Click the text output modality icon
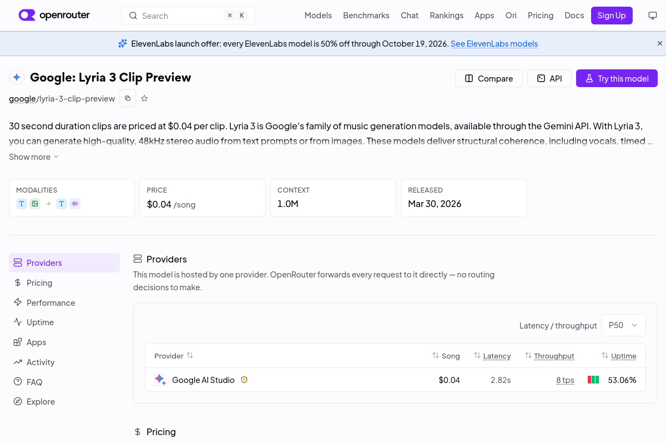The height and width of the screenshot is (444, 666). tap(62, 204)
